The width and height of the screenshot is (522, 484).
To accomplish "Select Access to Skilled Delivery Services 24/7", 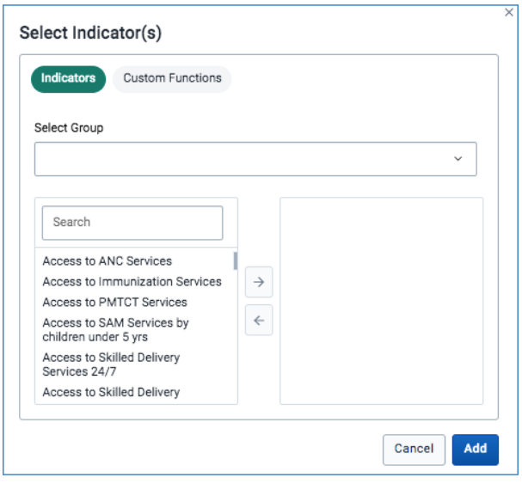I will tap(111, 365).
